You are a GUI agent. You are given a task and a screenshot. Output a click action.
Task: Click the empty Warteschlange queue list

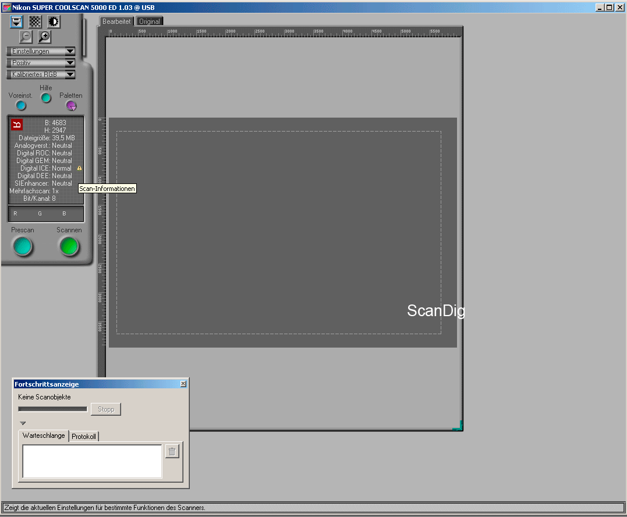click(93, 462)
